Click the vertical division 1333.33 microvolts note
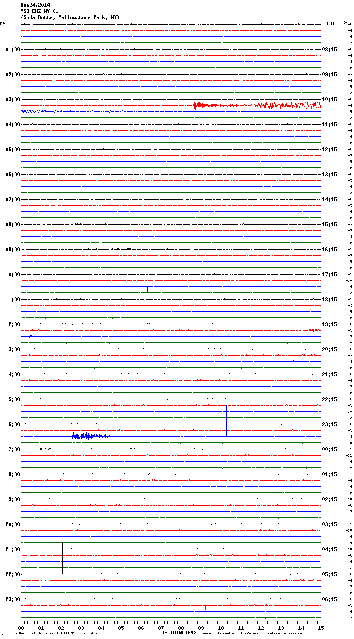The width and height of the screenshot is (354, 639). (53, 634)
